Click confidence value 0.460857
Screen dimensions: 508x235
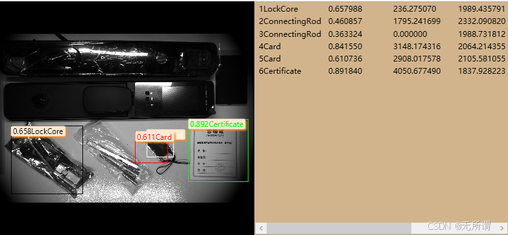(345, 21)
